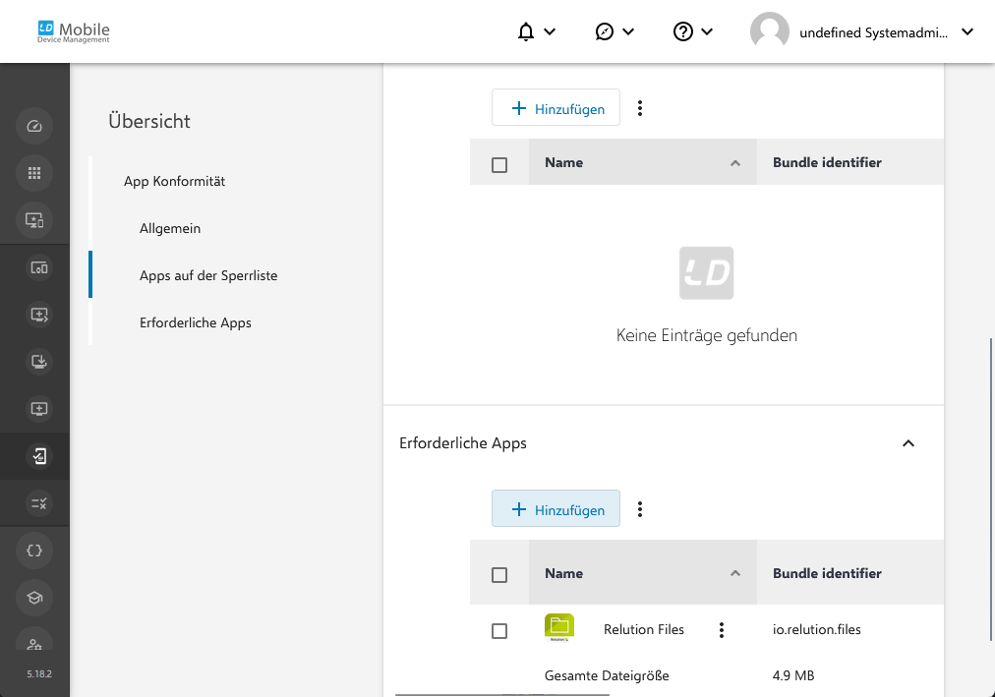Add an app to the Sperrliste
The width and height of the screenshot is (995, 697).
coord(556,108)
